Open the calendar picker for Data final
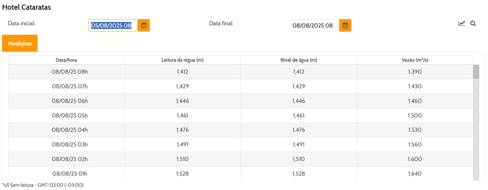488x190 pixels. pos(345,25)
